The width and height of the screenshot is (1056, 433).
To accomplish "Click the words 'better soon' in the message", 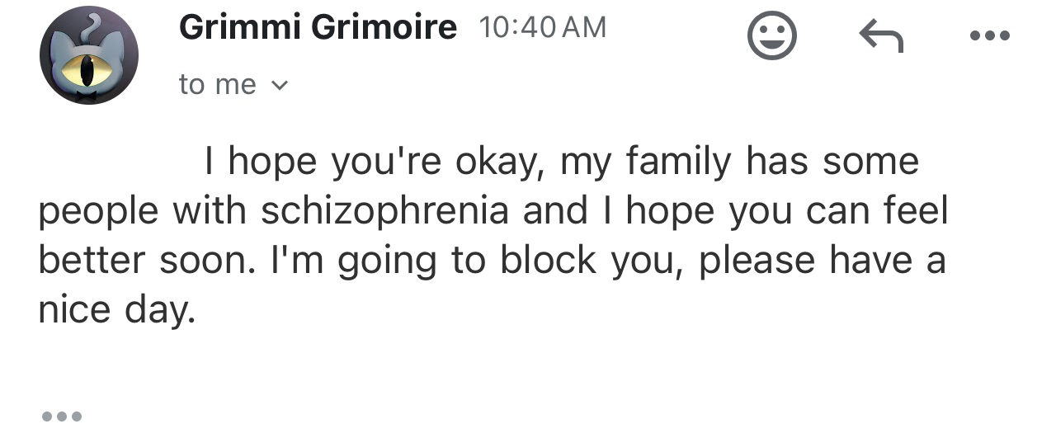I will pyautogui.click(x=146, y=261).
